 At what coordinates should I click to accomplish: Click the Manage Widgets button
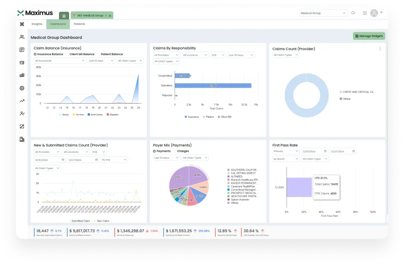(369, 36)
